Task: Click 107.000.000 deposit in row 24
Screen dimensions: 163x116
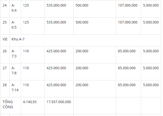Action: click(128, 5)
